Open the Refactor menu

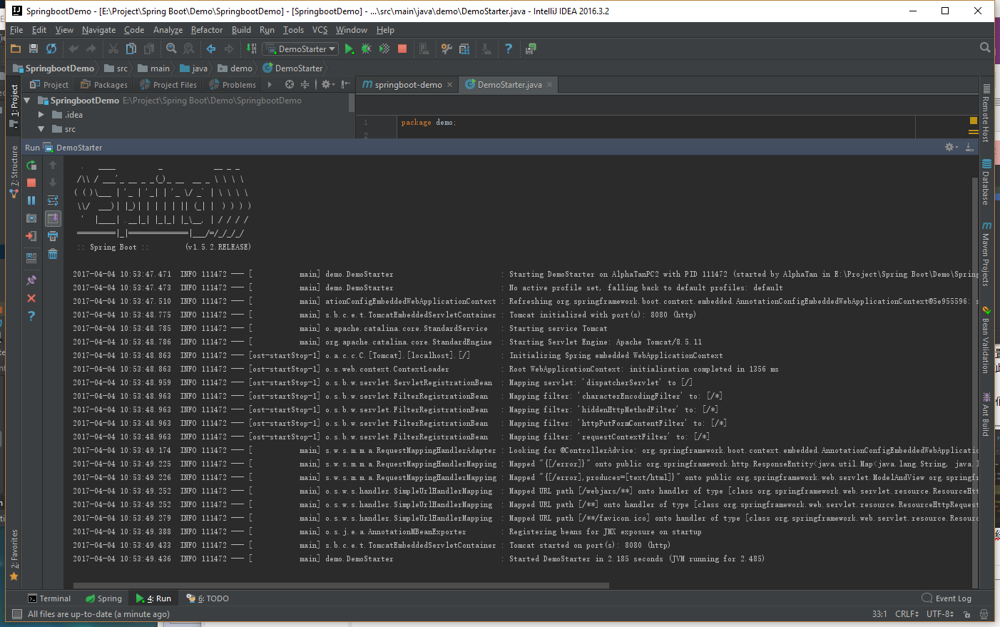tap(207, 30)
